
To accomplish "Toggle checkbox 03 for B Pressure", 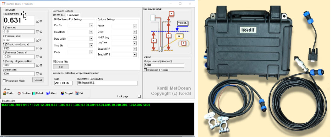I will (38, 40).
